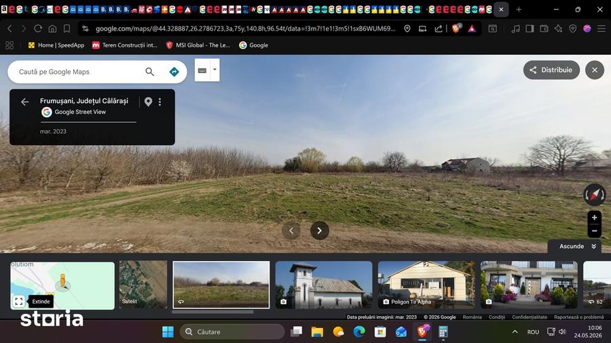The height and width of the screenshot is (343, 611).
Task: Open a new browser tab
Action: click(519, 9)
